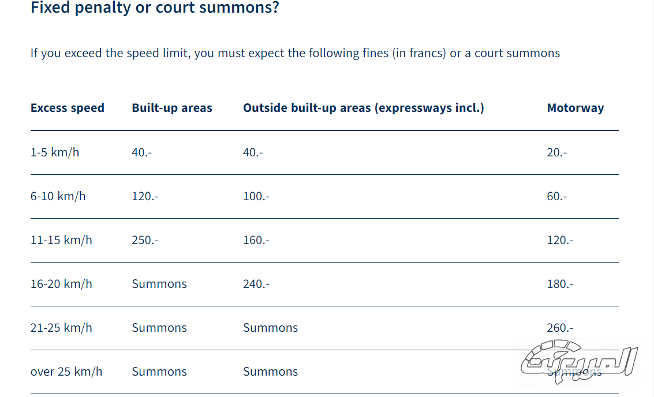Select the '11-15 km/h' row label
Viewport: 654px width, 397px height.
[61, 240]
